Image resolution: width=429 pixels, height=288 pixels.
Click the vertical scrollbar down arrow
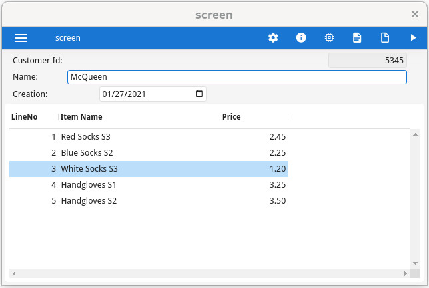415,263
